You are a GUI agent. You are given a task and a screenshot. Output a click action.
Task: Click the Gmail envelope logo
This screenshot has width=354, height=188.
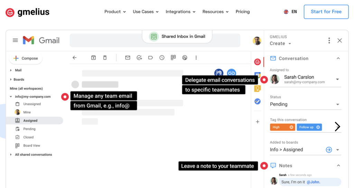pyautogui.click(x=28, y=40)
